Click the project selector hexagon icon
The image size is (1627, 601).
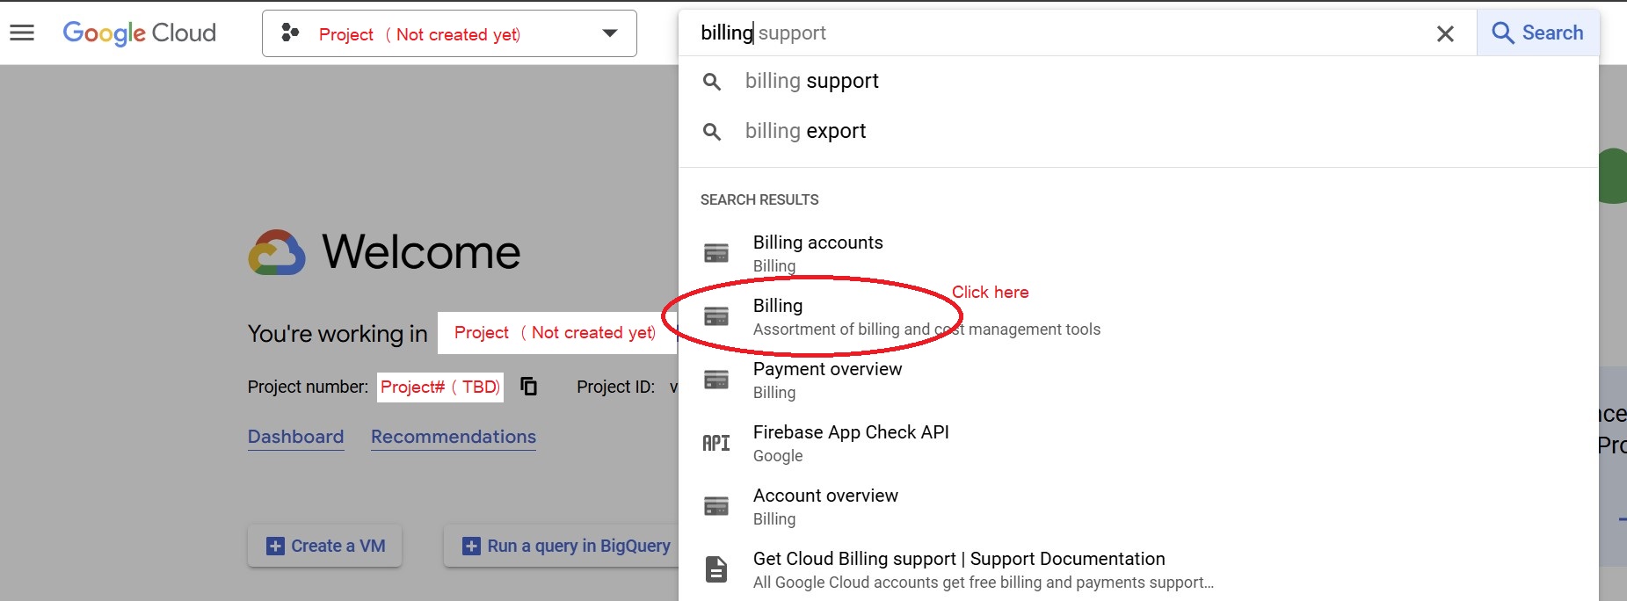tap(290, 33)
